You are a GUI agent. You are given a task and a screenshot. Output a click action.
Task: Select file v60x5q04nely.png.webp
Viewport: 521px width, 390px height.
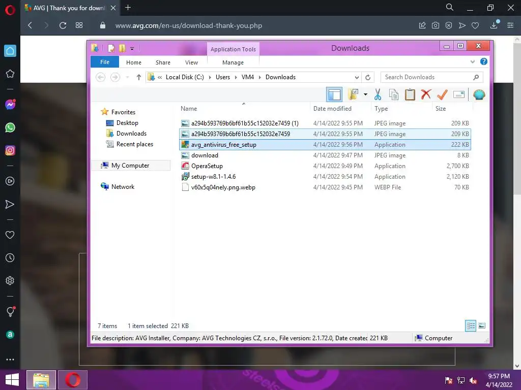(x=325, y=187)
